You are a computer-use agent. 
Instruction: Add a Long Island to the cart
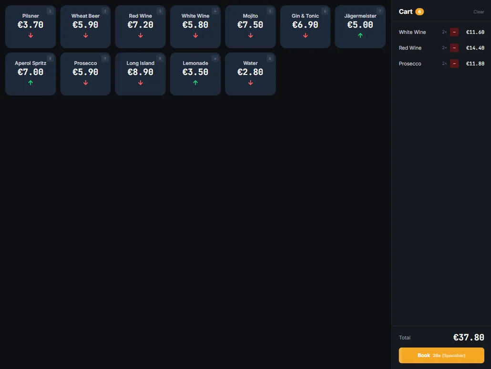(140, 74)
